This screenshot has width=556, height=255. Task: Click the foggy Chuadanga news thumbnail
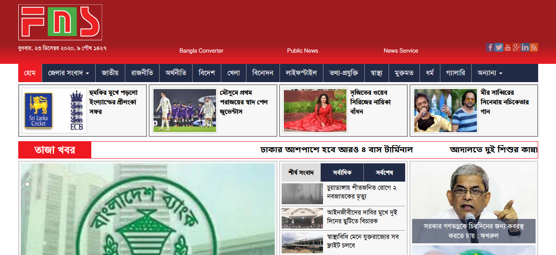coord(302,194)
